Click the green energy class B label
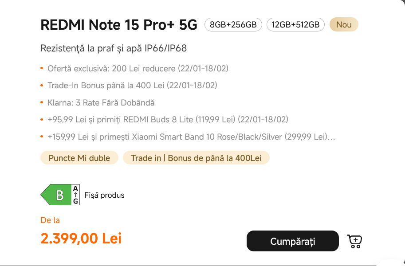This screenshot has width=405, height=266. pyautogui.click(x=58, y=195)
